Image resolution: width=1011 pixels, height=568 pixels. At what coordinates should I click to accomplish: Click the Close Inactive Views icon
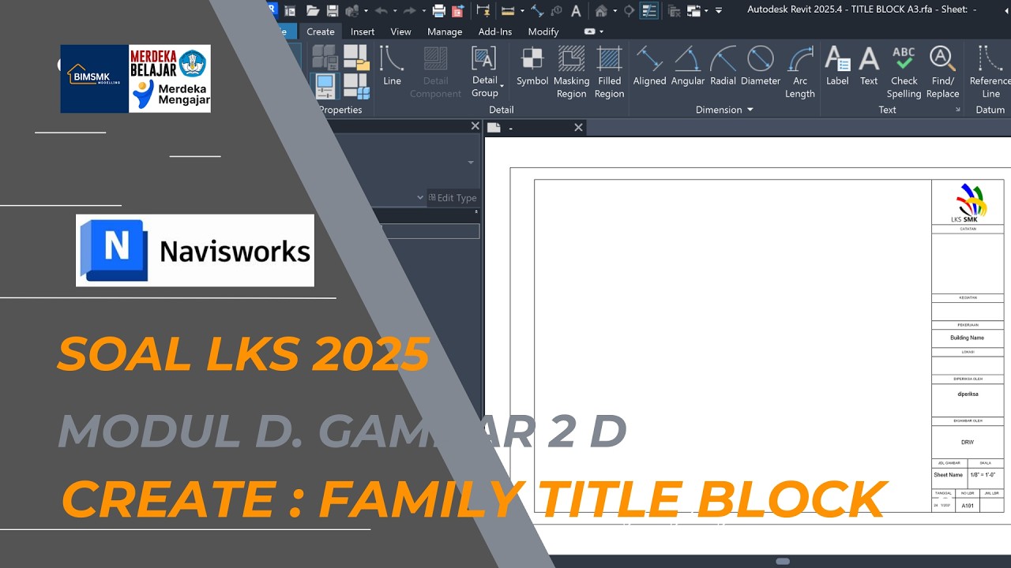pos(675,10)
